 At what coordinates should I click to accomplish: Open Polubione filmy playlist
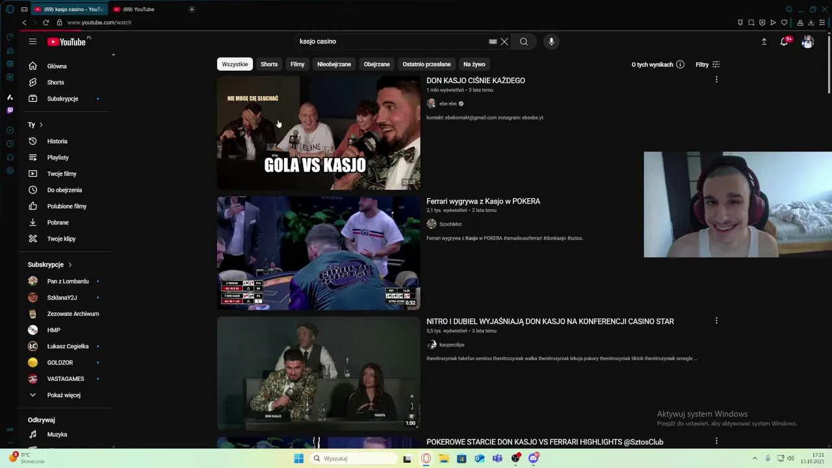[65, 206]
